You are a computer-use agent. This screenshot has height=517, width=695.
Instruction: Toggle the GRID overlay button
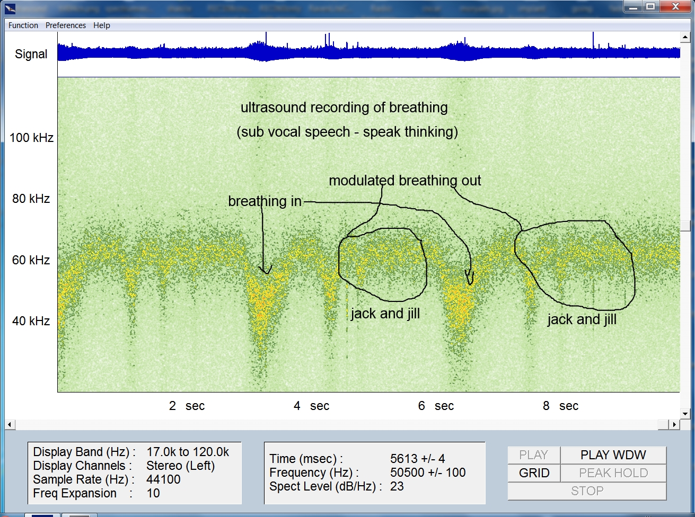534,473
